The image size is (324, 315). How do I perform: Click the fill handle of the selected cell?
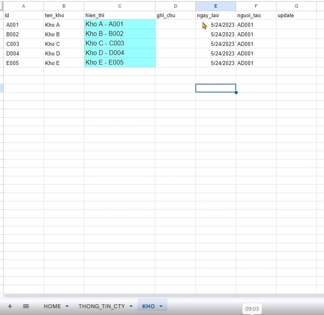pyautogui.click(x=236, y=93)
